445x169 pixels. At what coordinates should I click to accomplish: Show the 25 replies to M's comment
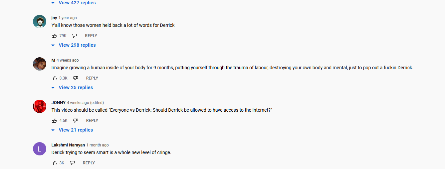[x=72, y=87]
